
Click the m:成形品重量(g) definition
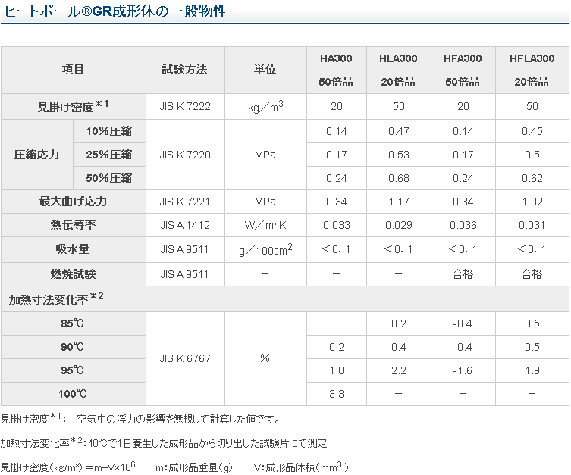coord(193,467)
